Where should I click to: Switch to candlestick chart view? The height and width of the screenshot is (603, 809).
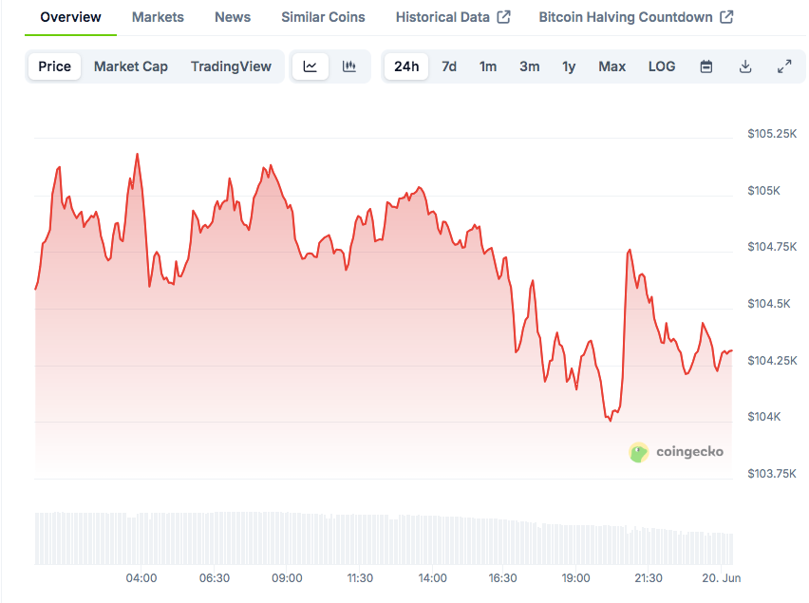349,66
